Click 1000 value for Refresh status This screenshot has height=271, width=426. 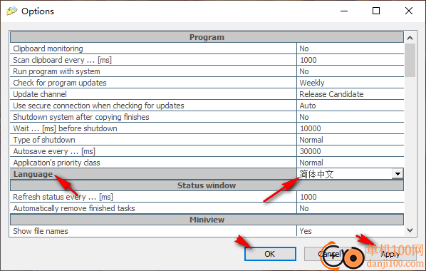350,197
